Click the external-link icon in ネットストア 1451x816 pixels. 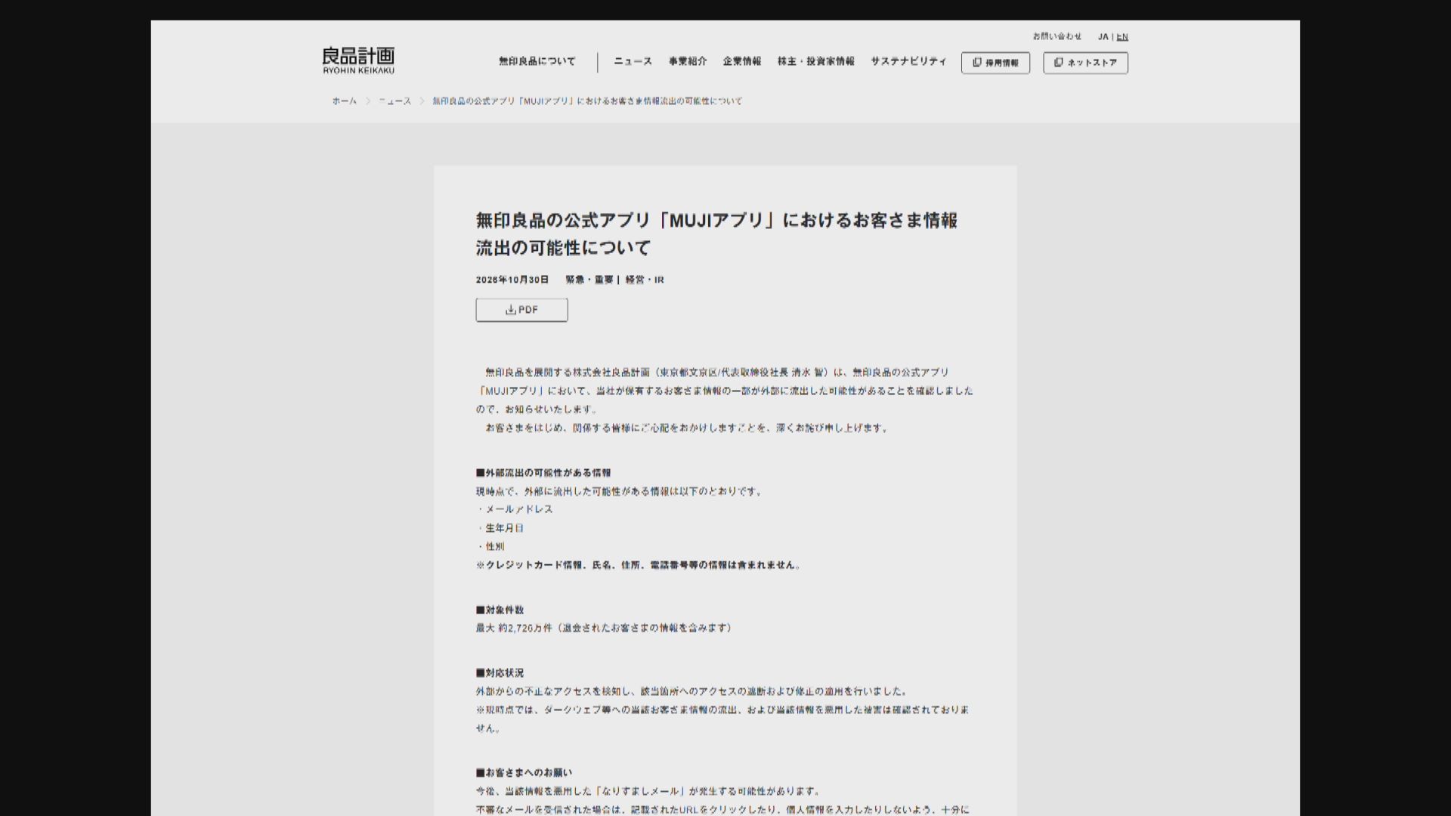pyautogui.click(x=1059, y=63)
